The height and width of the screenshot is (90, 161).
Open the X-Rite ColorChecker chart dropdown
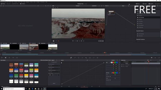coord(48,60)
